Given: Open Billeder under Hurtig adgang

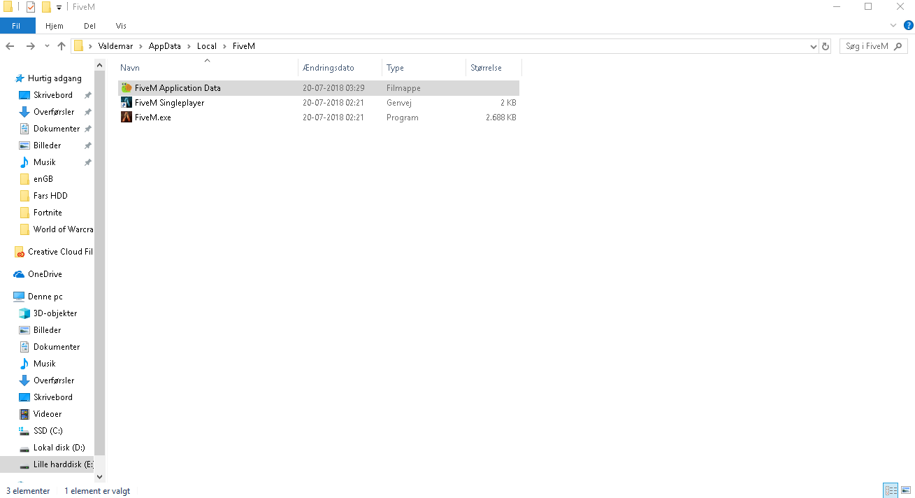Looking at the screenshot, I should [47, 145].
